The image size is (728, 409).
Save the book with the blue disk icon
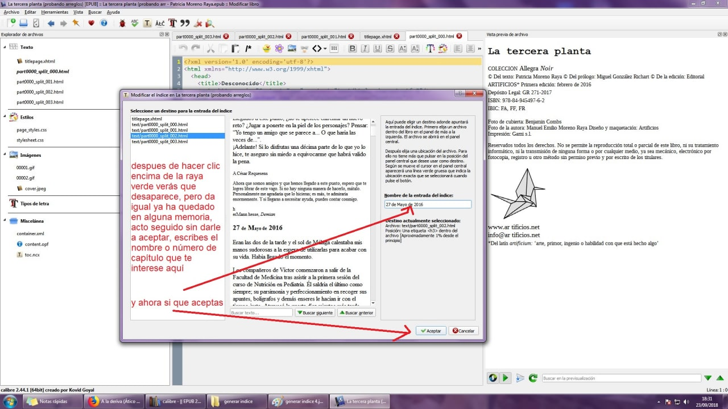pos(24,23)
